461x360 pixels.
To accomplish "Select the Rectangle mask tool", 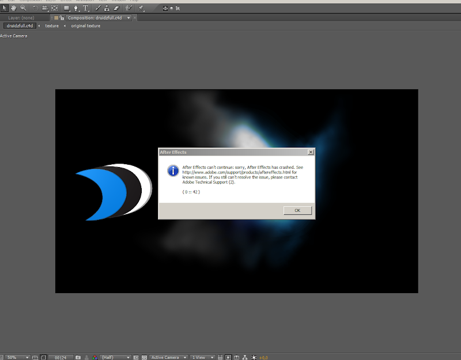I will (x=67, y=8).
